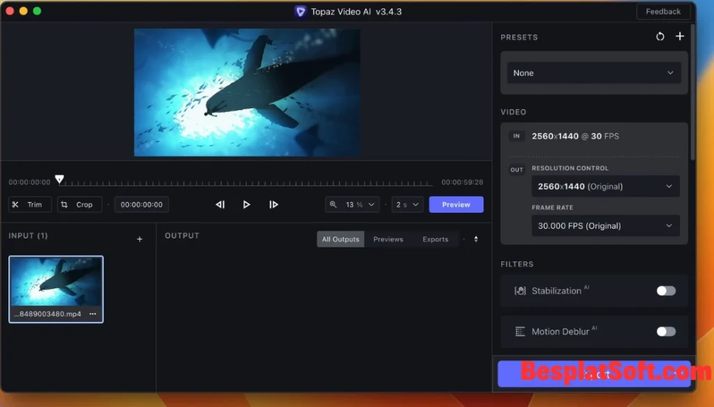Select the Trim tool
714x407 pixels.
pos(29,204)
